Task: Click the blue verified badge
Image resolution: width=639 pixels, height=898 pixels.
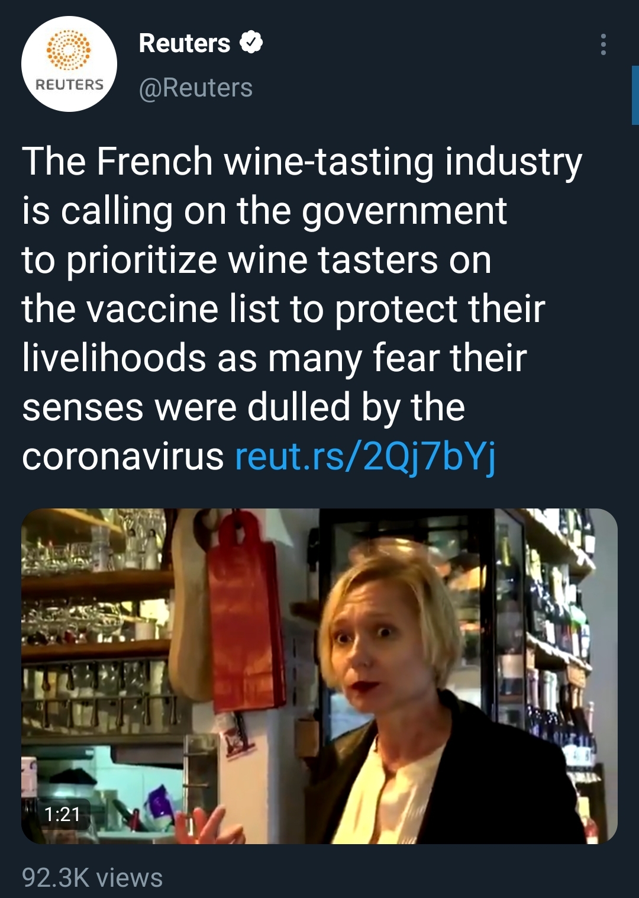Action: (251, 43)
